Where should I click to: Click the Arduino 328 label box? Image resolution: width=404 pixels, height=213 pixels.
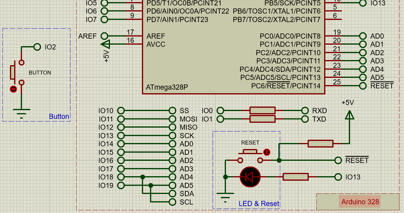click(x=360, y=202)
